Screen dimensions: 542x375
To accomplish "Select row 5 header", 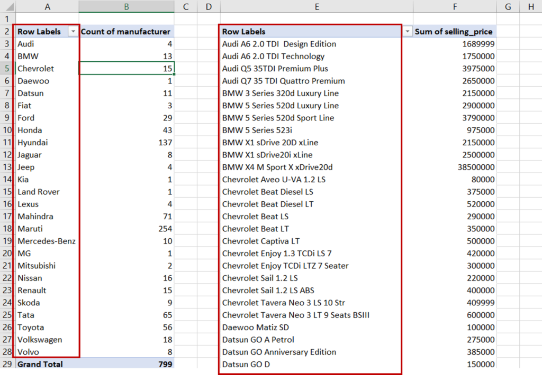I will (x=6, y=68).
